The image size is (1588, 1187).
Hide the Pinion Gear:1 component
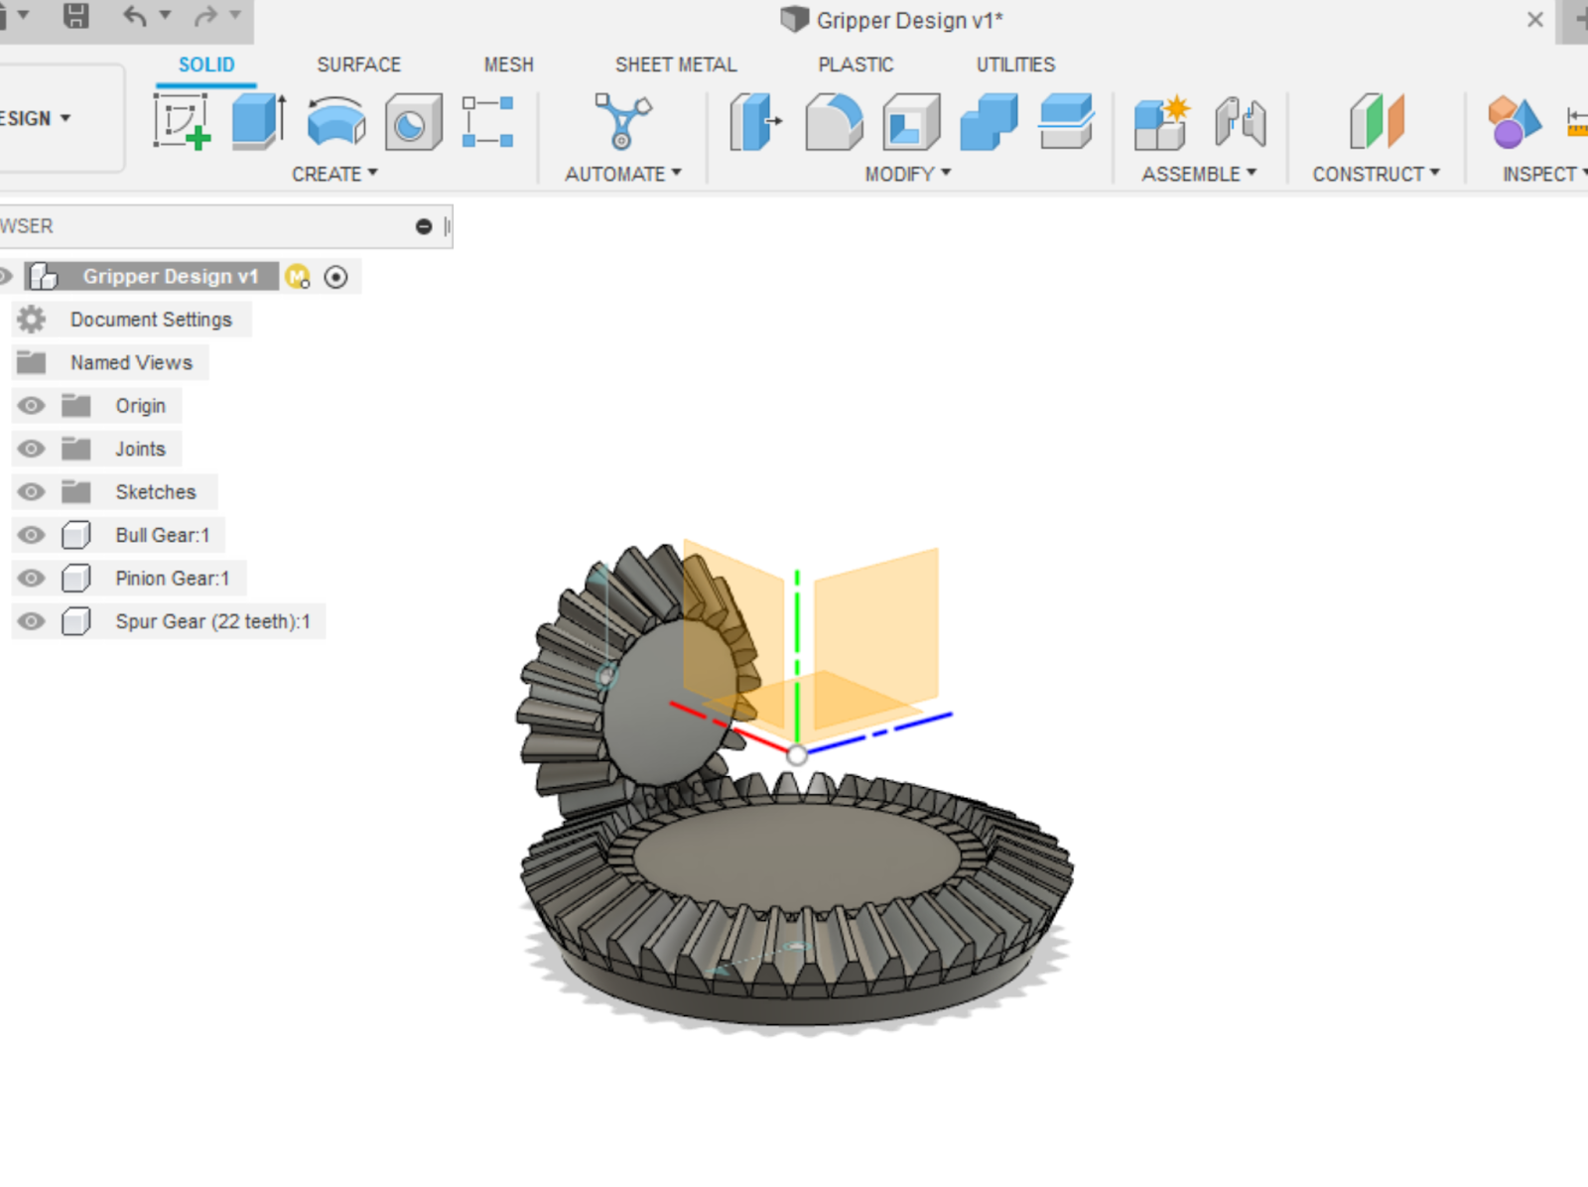[32, 578]
